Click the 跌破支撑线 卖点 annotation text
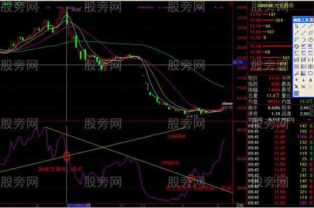 (61, 169)
